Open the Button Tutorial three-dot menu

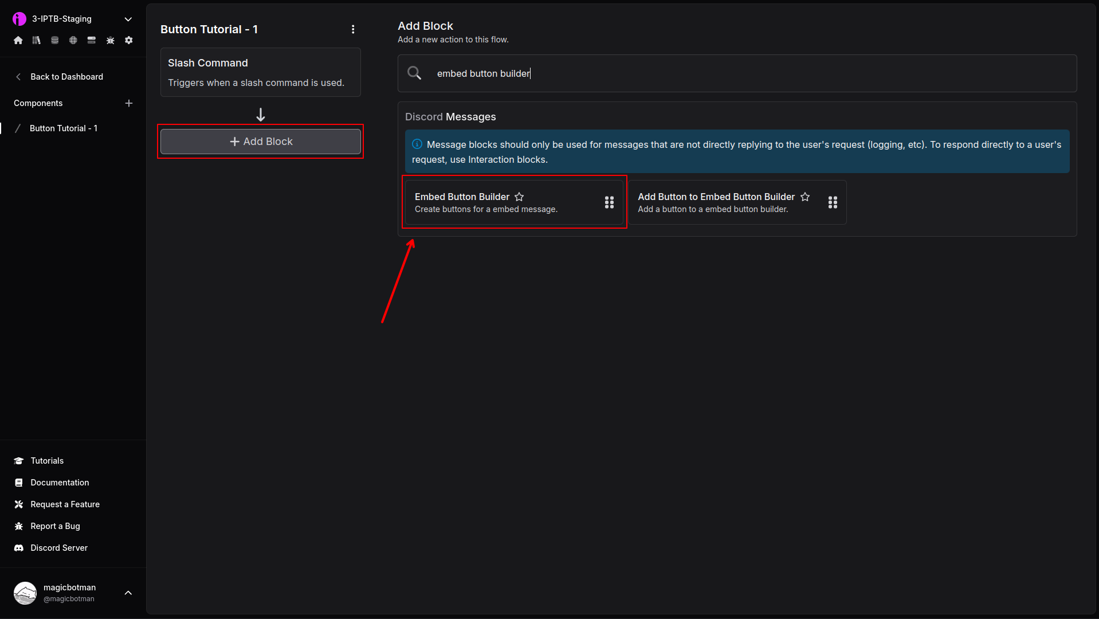point(353,29)
